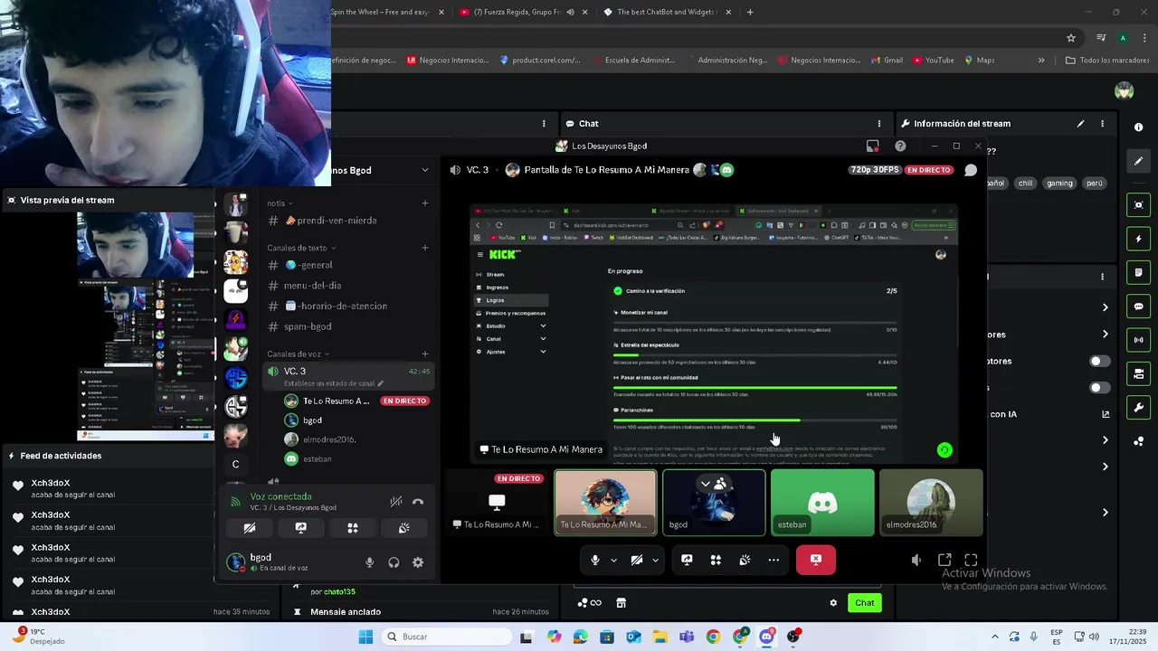Open server name dropdown menu

425,170
